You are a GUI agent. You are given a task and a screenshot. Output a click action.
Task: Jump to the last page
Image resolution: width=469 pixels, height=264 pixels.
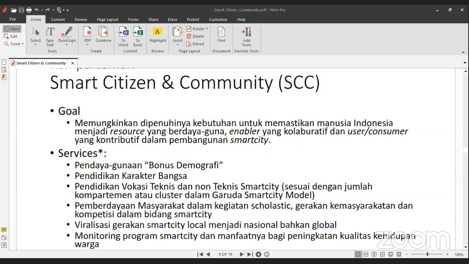point(250,254)
